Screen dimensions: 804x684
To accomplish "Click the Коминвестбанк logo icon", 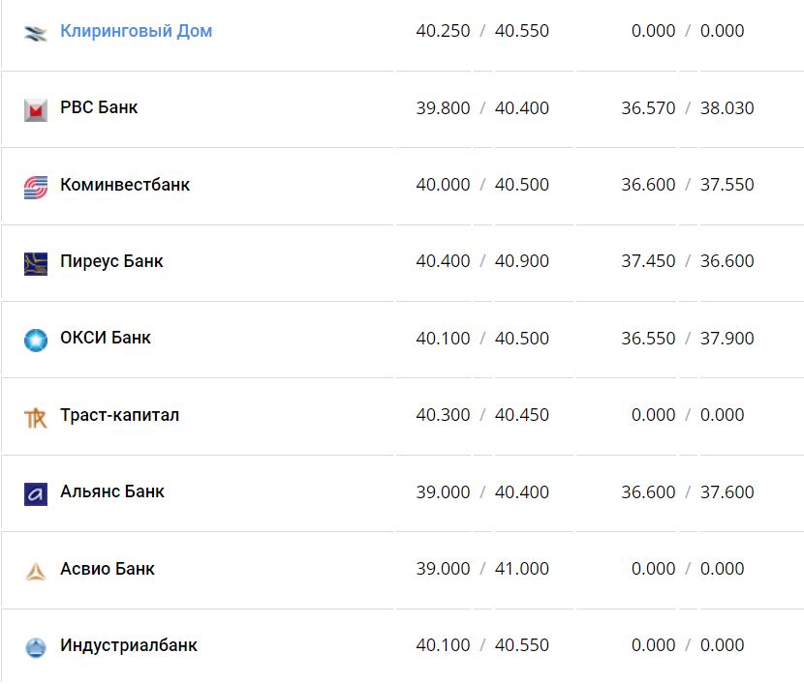I will coord(36,186).
